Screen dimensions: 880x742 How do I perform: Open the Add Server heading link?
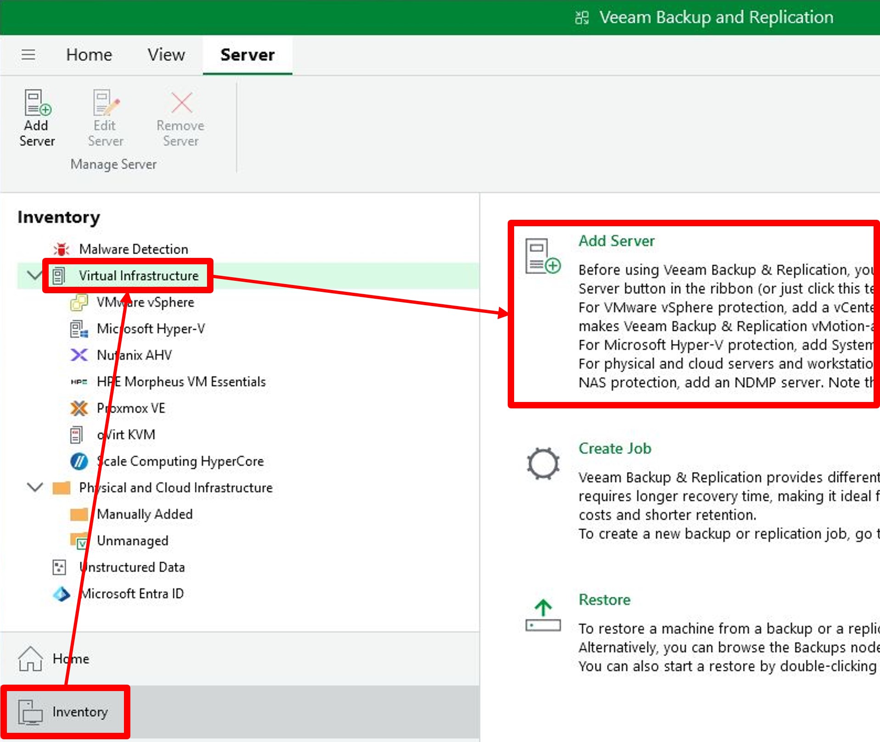617,241
